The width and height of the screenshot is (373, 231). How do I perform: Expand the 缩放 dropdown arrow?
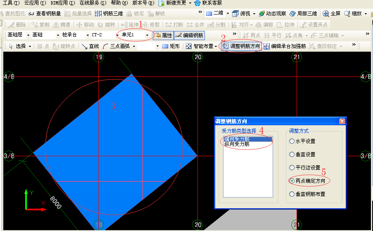[x=366, y=14]
